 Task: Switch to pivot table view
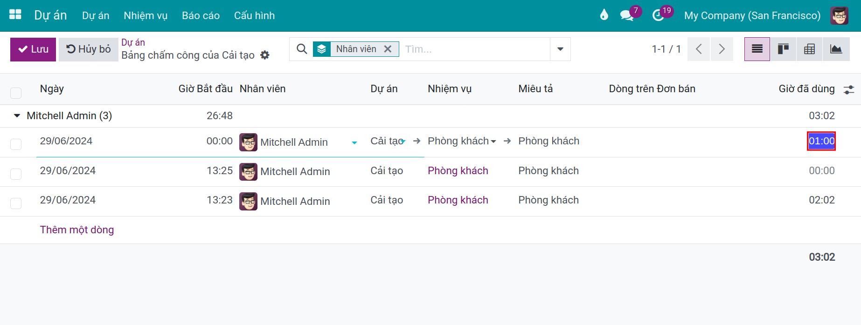click(x=810, y=49)
